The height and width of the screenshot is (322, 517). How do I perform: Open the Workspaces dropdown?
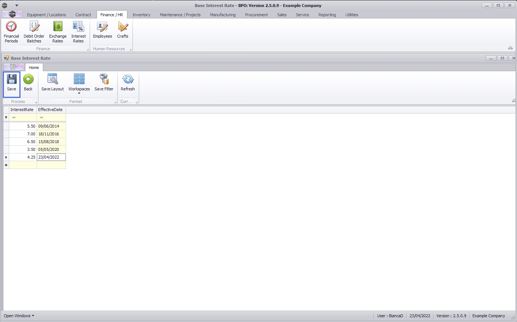pyautogui.click(x=79, y=84)
